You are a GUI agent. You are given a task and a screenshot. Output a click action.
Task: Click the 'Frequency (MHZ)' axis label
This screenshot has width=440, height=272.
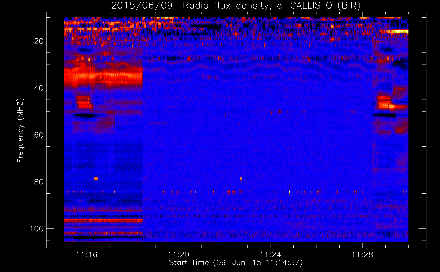(21, 131)
